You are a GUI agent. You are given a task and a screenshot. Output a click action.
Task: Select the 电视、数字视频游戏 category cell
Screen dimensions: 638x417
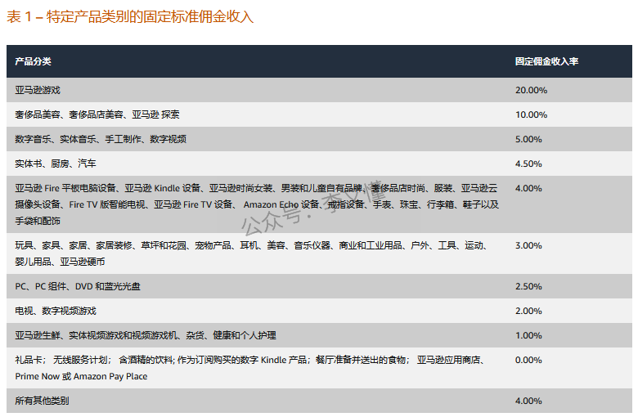click(56, 311)
